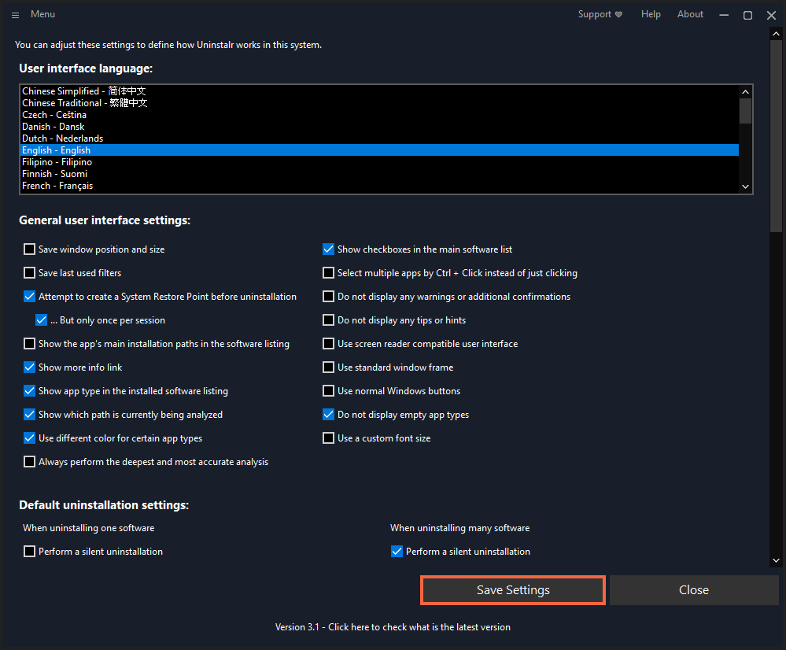
Task: Click the Support heart icon
Action: [618, 14]
